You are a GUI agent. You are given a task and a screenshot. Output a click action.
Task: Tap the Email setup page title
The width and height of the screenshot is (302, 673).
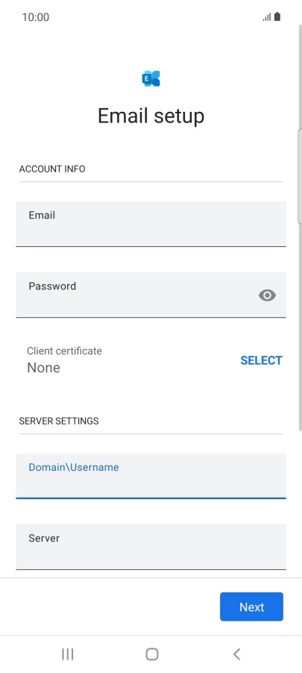point(151,116)
